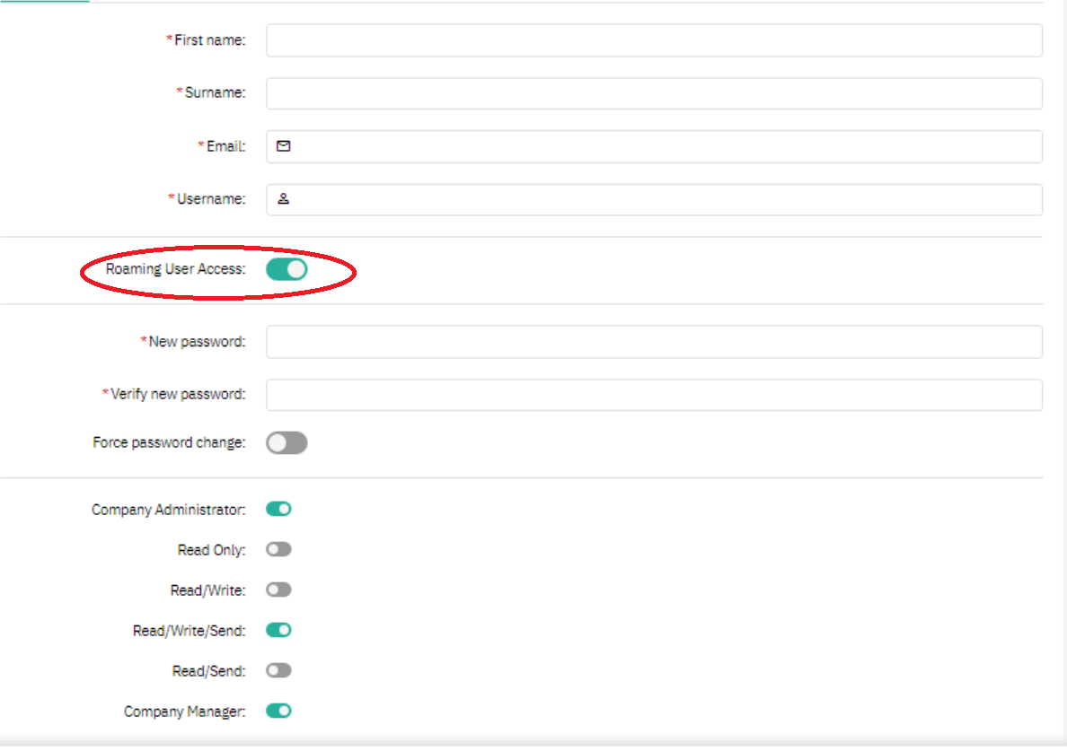Enable the Read Only toggle

(x=279, y=549)
